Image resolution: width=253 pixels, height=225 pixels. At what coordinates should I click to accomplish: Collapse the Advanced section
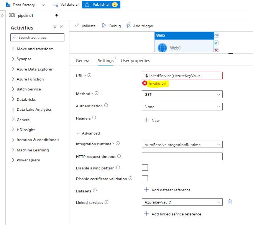(x=88, y=133)
